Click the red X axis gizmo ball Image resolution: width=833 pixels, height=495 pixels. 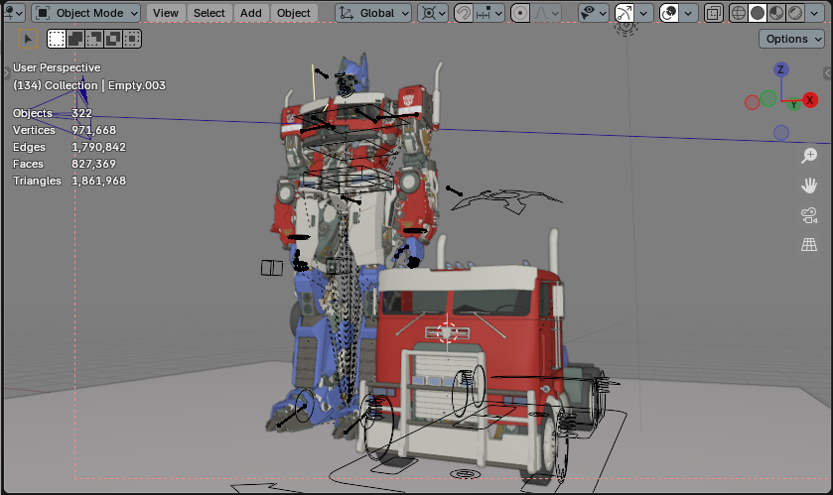pos(810,100)
